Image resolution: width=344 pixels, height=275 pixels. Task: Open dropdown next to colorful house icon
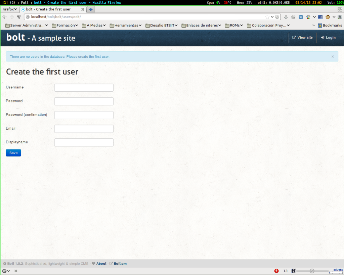314,17
